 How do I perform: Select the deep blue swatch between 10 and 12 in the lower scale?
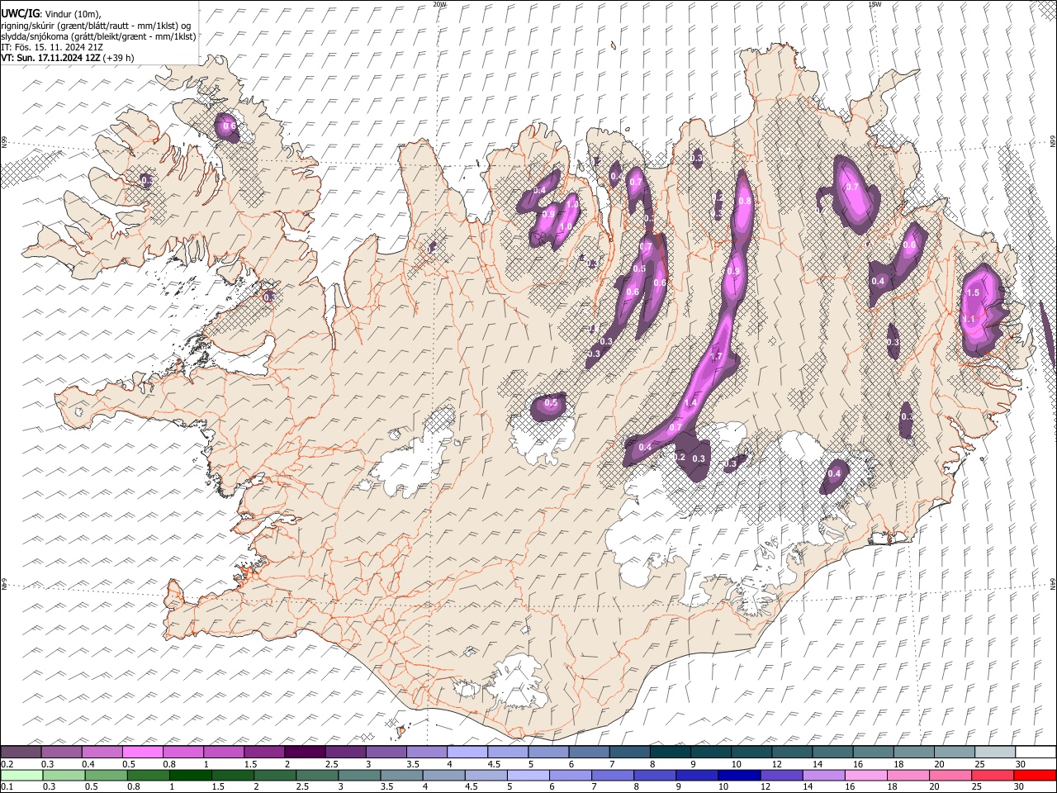point(738,776)
